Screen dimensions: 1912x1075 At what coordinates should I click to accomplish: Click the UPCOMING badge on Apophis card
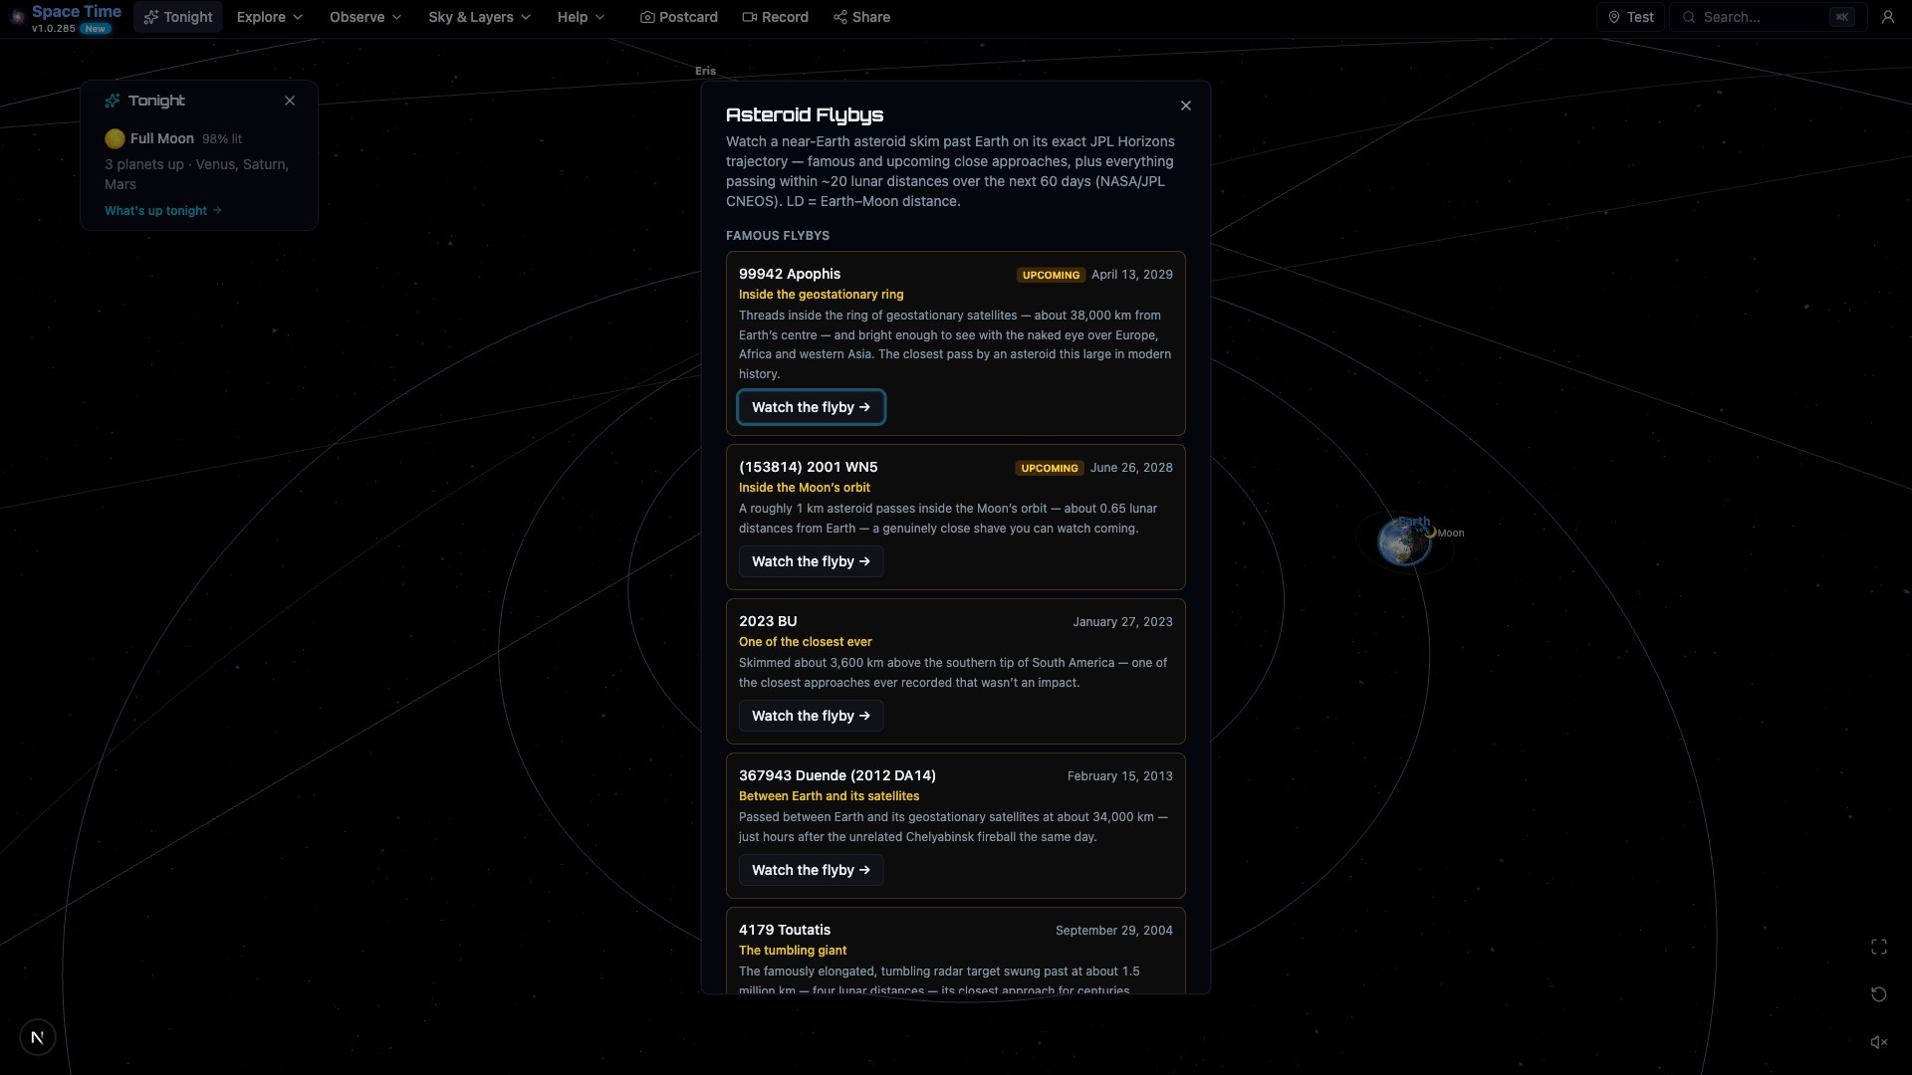[1051, 275]
